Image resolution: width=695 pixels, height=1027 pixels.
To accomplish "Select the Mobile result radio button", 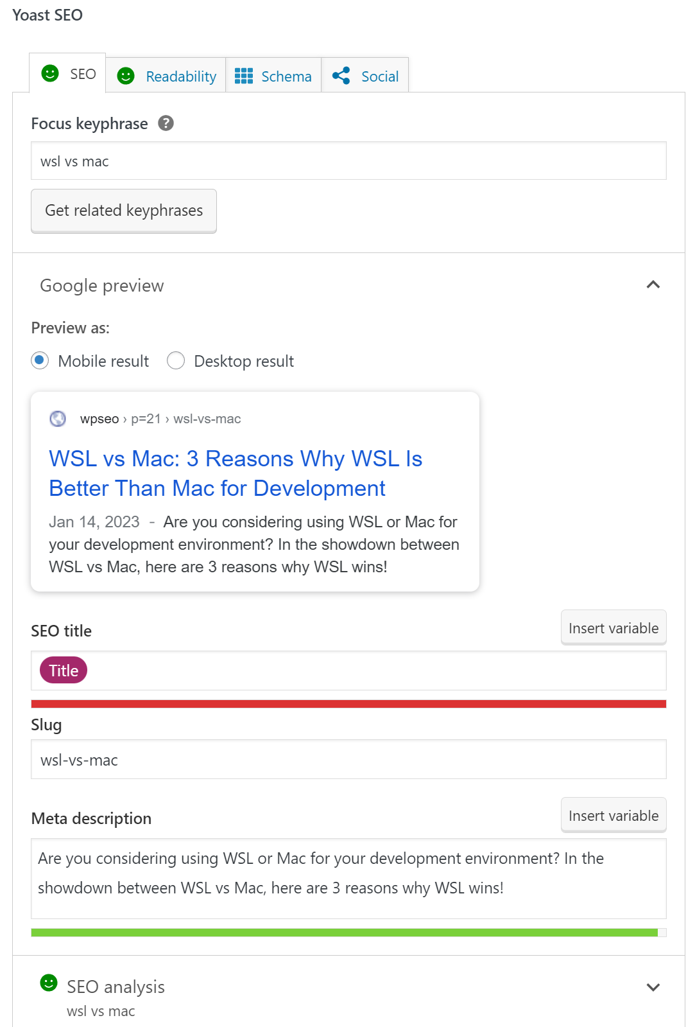I will (40, 361).
